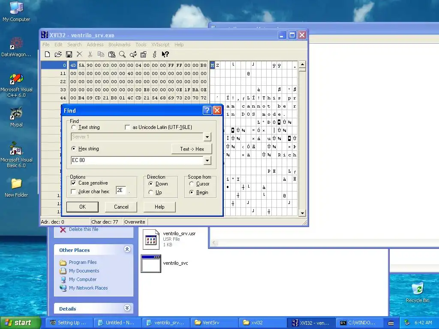Click the Help button in Find dialog
Image resolution: width=439 pixels, height=329 pixels.
coord(159,207)
